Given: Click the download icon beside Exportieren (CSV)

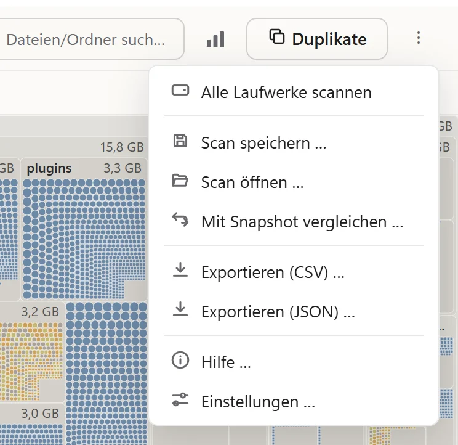Looking at the screenshot, I should (180, 269).
